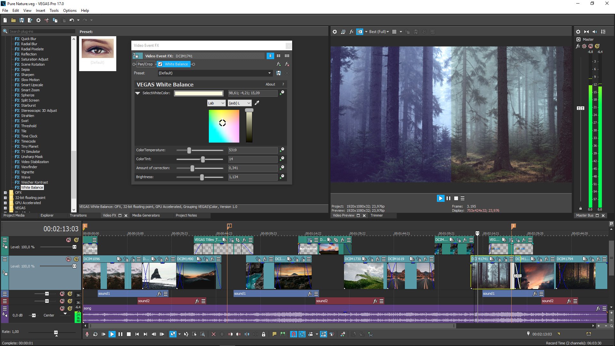The height and width of the screenshot is (346, 615).
Task: Click the Save Preset disk icon
Action: click(279, 73)
